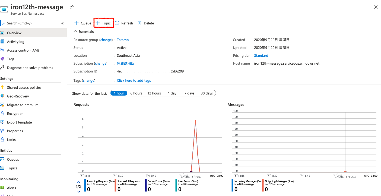Click the Requests chart peak line
381x196 pixels.
click(195, 120)
